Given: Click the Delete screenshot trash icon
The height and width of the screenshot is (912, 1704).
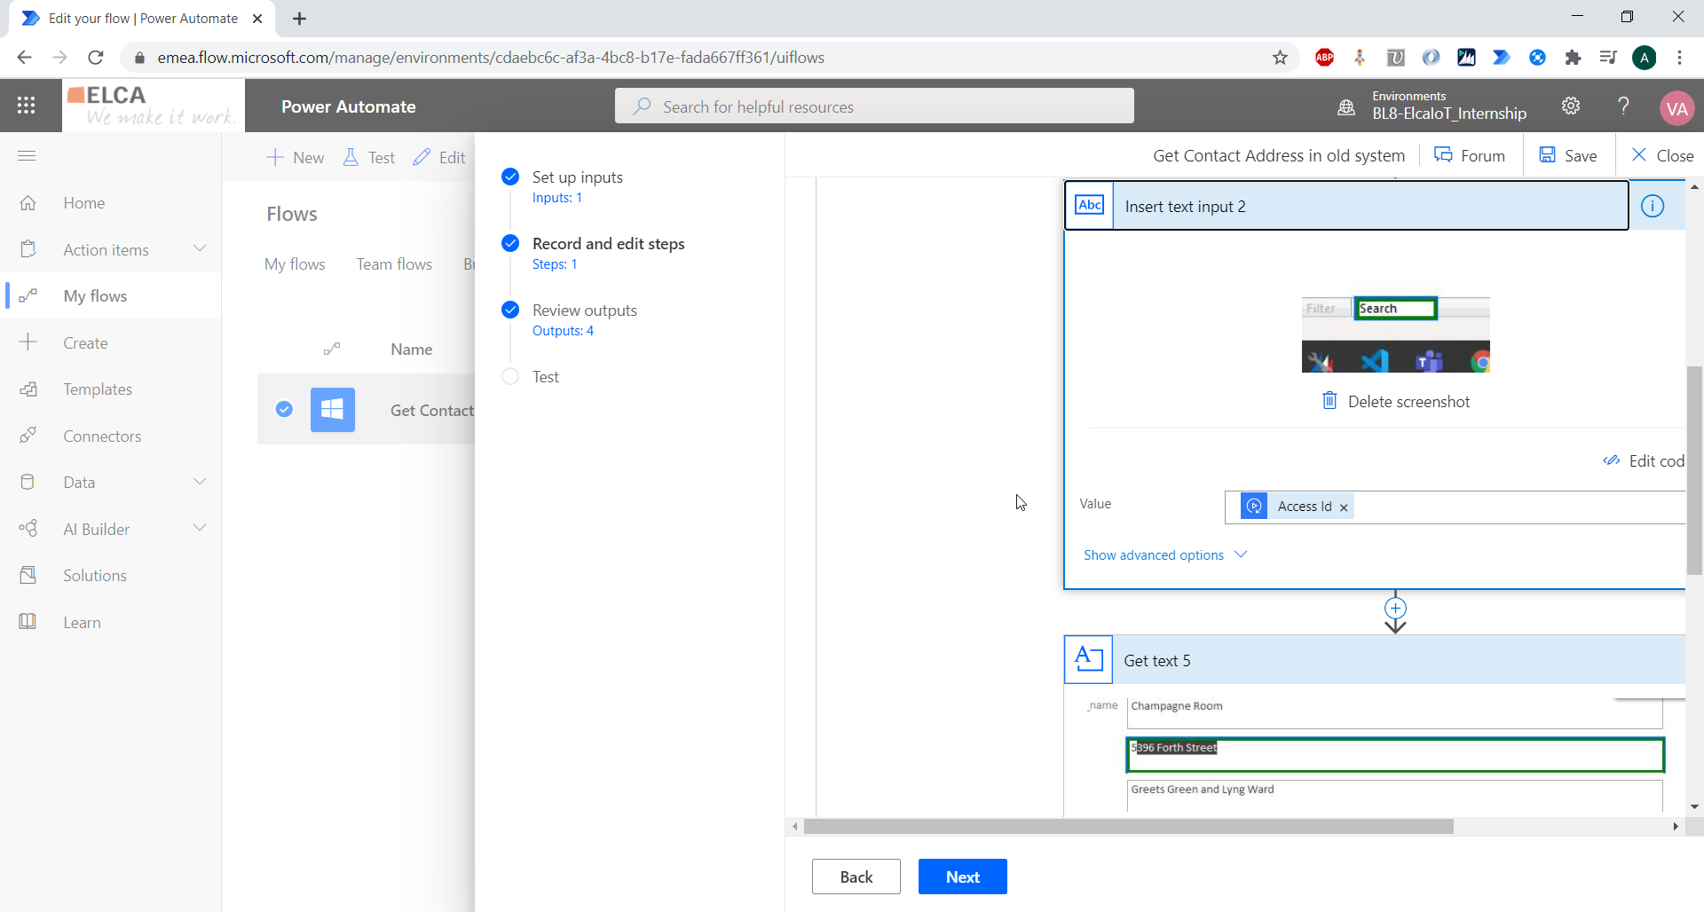Looking at the screenshot, I should (1329, 401).
